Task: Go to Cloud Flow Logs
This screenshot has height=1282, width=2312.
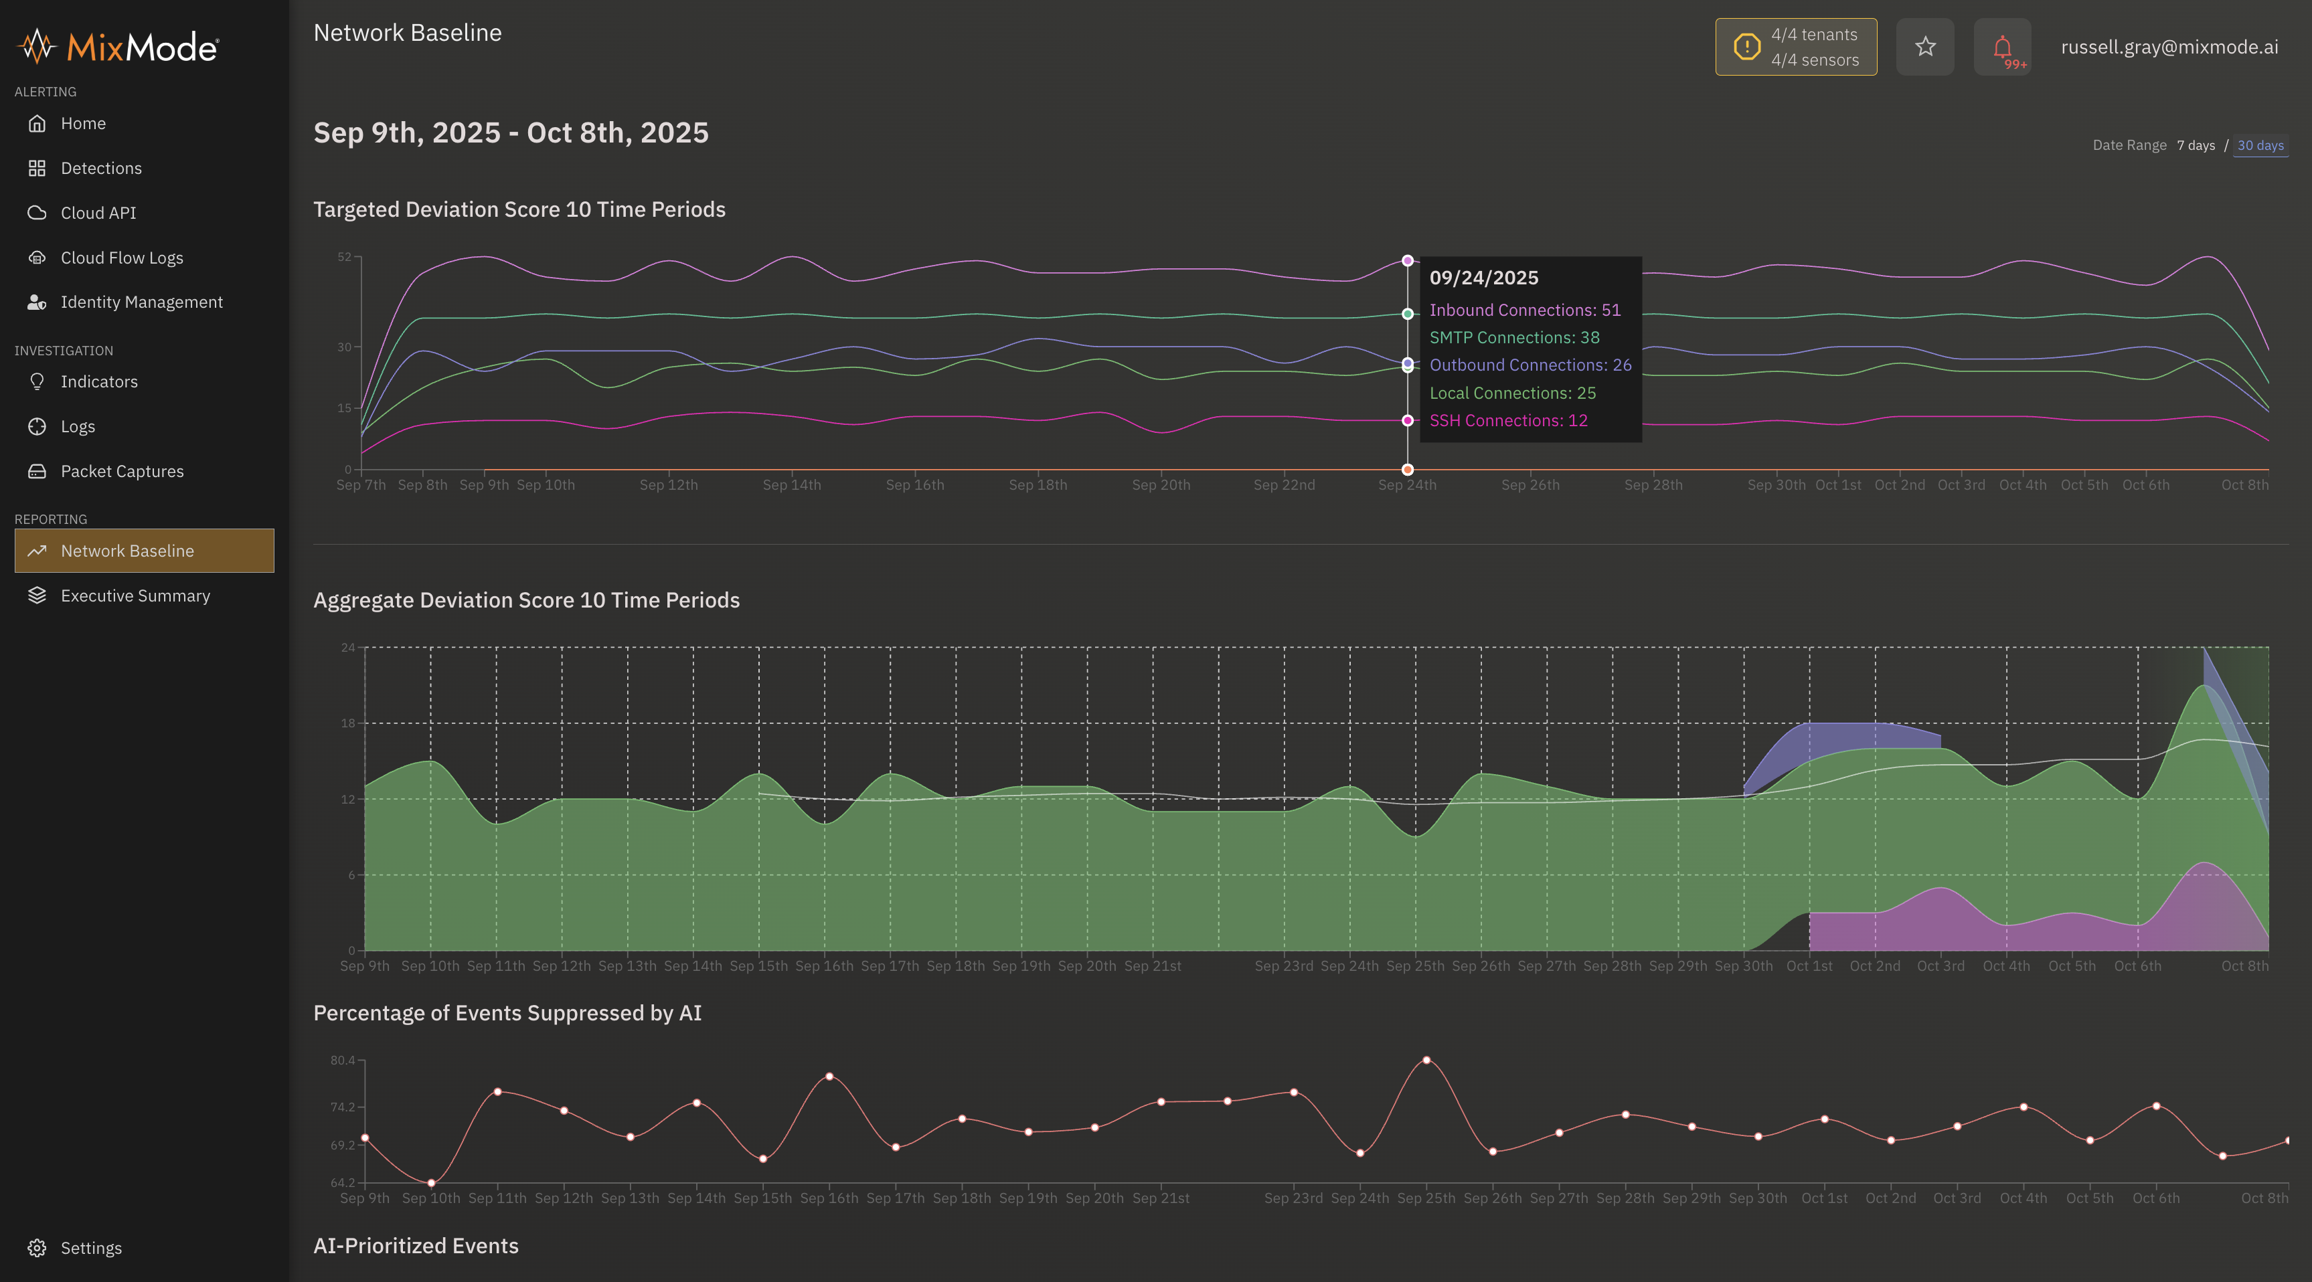Action: point(121,258)
